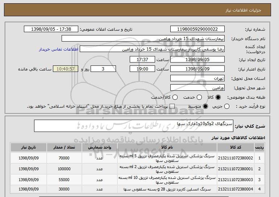279x197 pixels.
Task: Click the general description box سرنگهای 2و5و10و1
Action: (x=134, y=126)
